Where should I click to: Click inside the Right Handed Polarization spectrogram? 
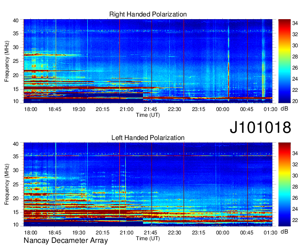coord(148,61)
